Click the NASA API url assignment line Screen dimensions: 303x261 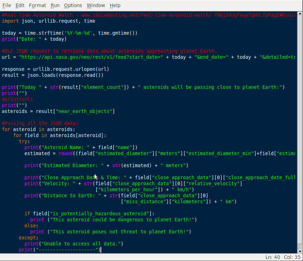tap(106, 57)
